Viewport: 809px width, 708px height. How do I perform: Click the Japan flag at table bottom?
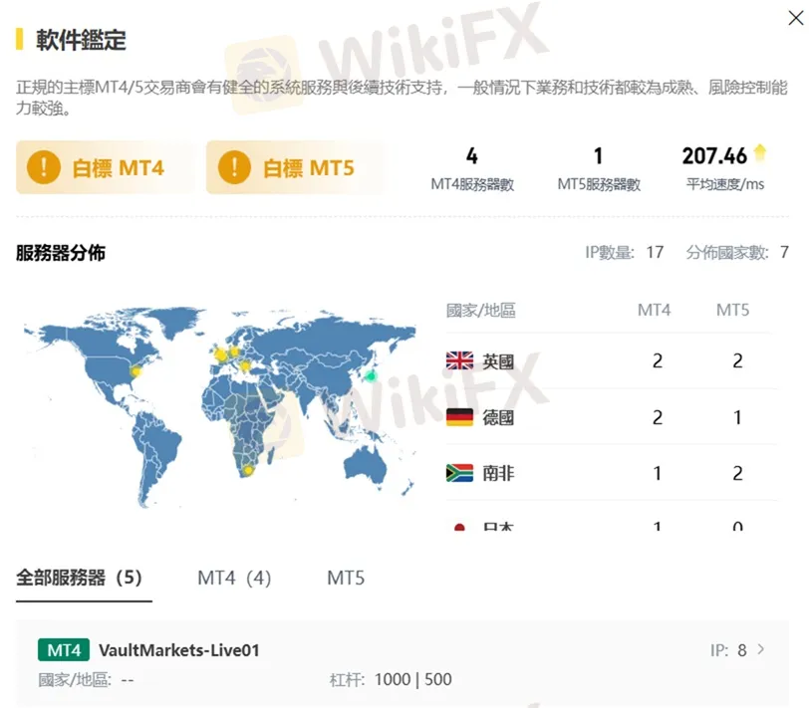click(x=458, y=526)
